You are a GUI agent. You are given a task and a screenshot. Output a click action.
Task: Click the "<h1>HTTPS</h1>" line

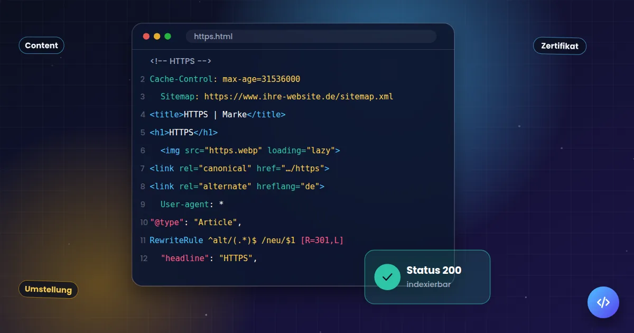[x=183, y=133]
